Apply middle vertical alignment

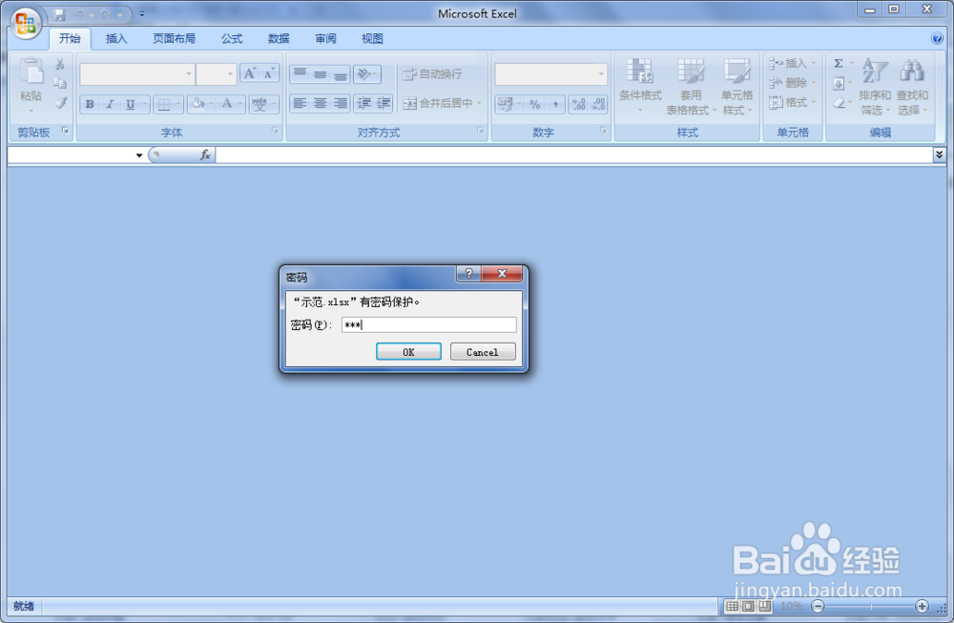320,74
